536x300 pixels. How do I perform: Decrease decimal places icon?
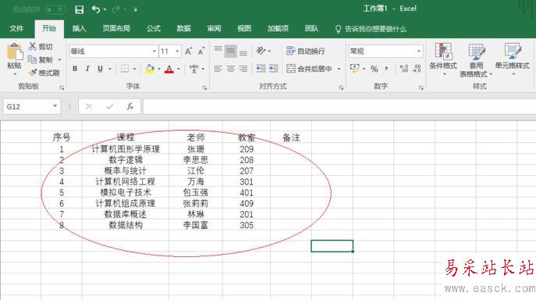click(417, 69)
